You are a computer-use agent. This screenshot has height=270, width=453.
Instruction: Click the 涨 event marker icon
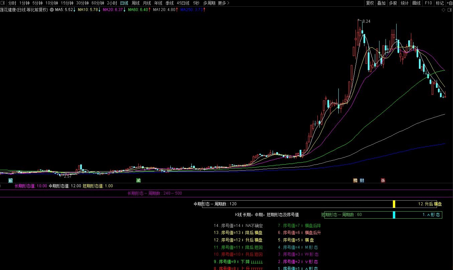383,180
